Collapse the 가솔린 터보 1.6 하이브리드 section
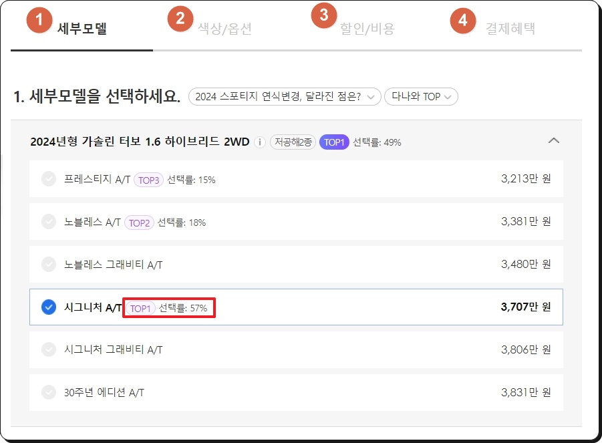 point(554,141)
